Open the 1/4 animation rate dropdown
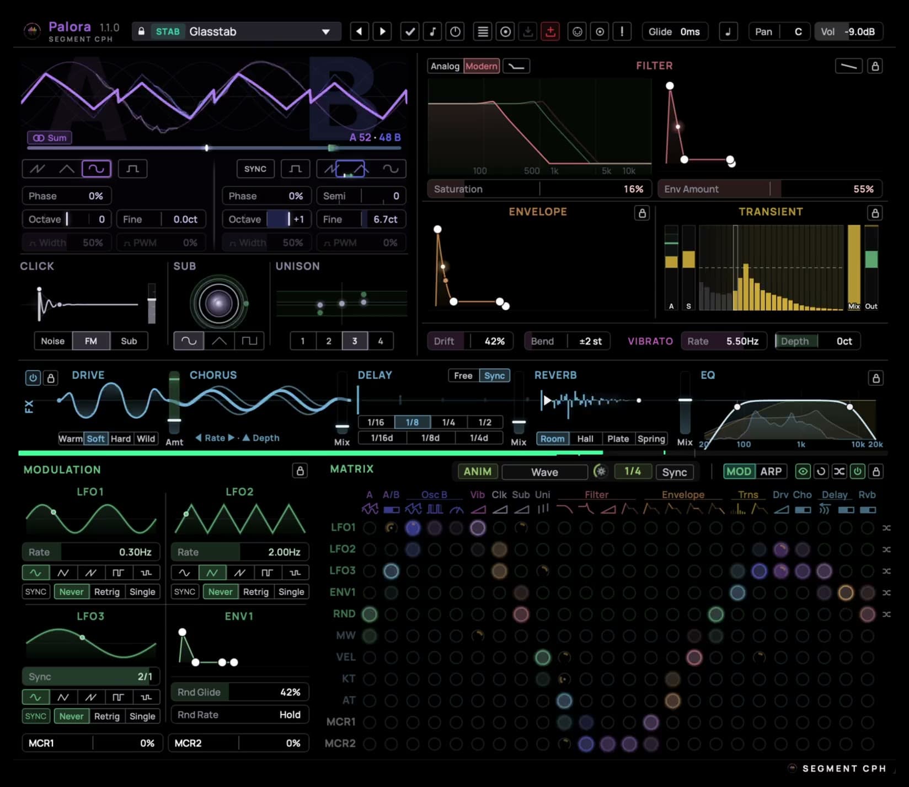 pyautogui.click(x=633, y=471)
